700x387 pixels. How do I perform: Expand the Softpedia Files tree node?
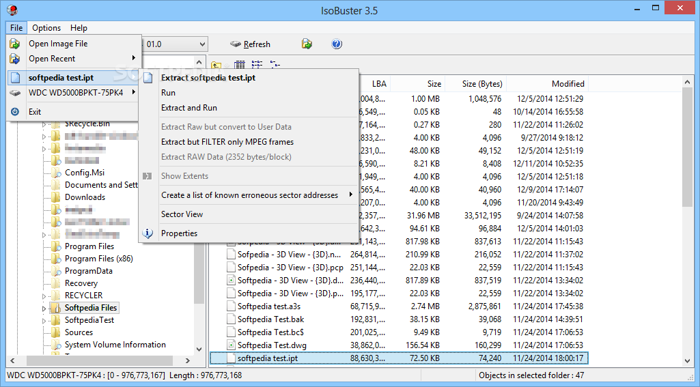pyautogui.click(x=44, y=308)
